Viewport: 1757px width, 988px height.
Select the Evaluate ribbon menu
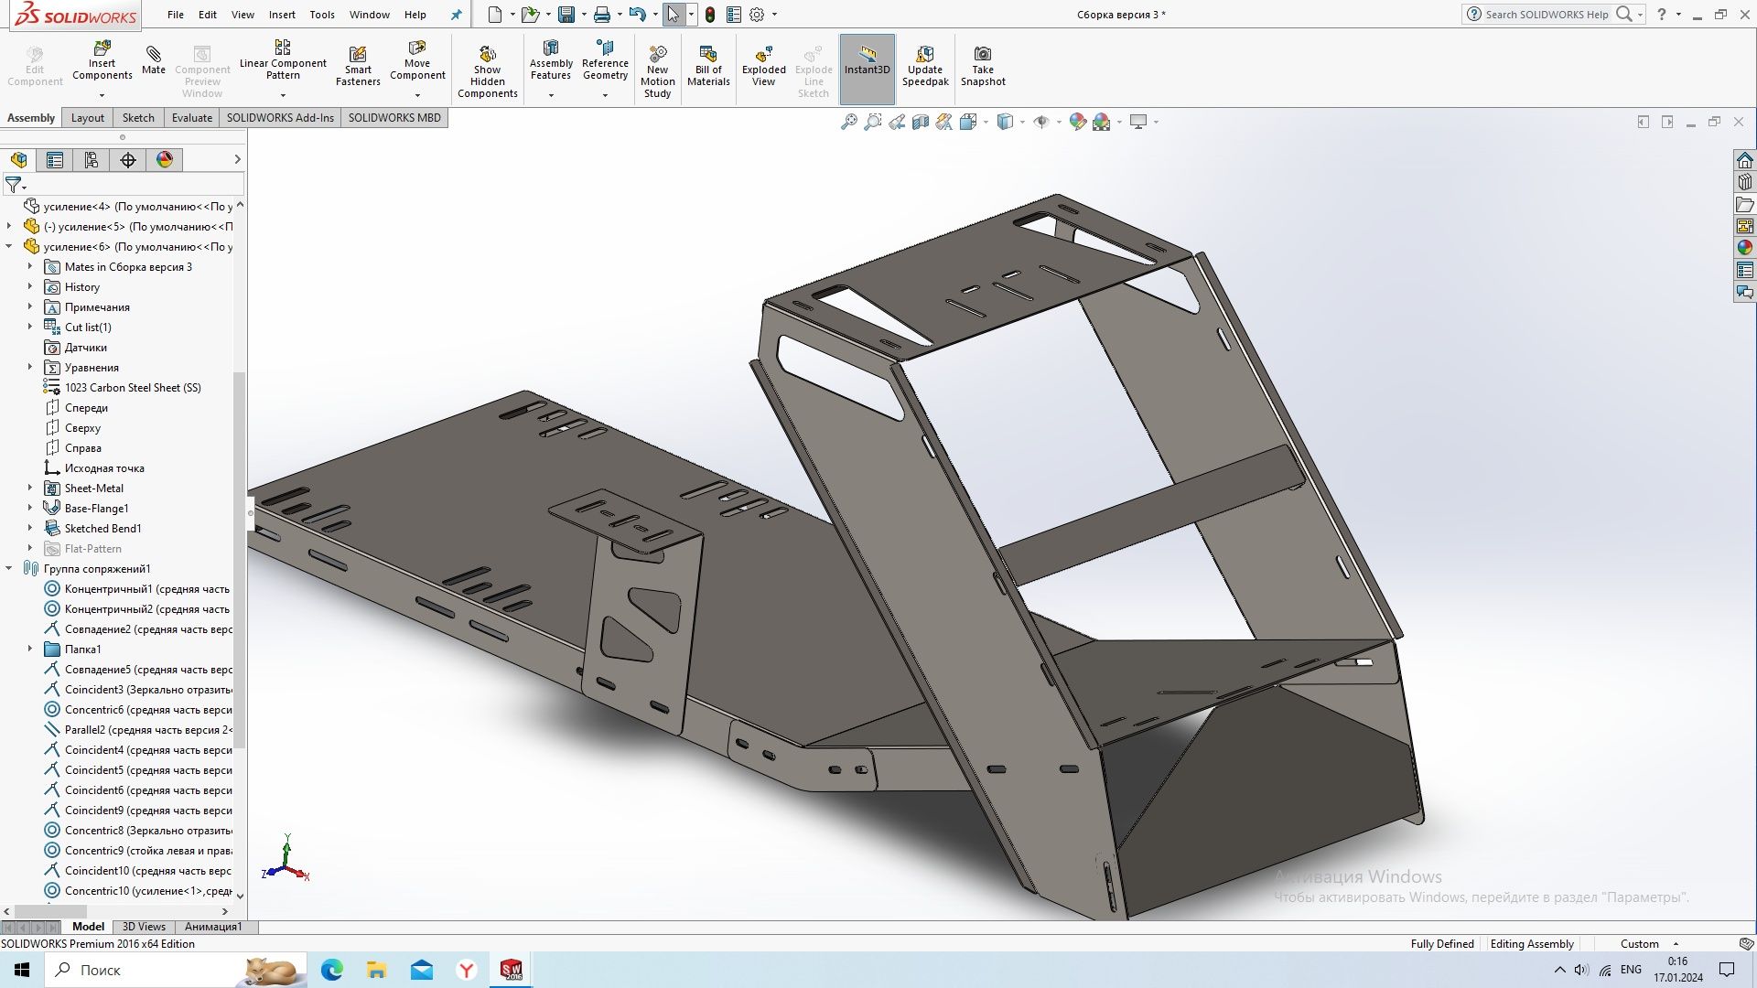(192, 117)
